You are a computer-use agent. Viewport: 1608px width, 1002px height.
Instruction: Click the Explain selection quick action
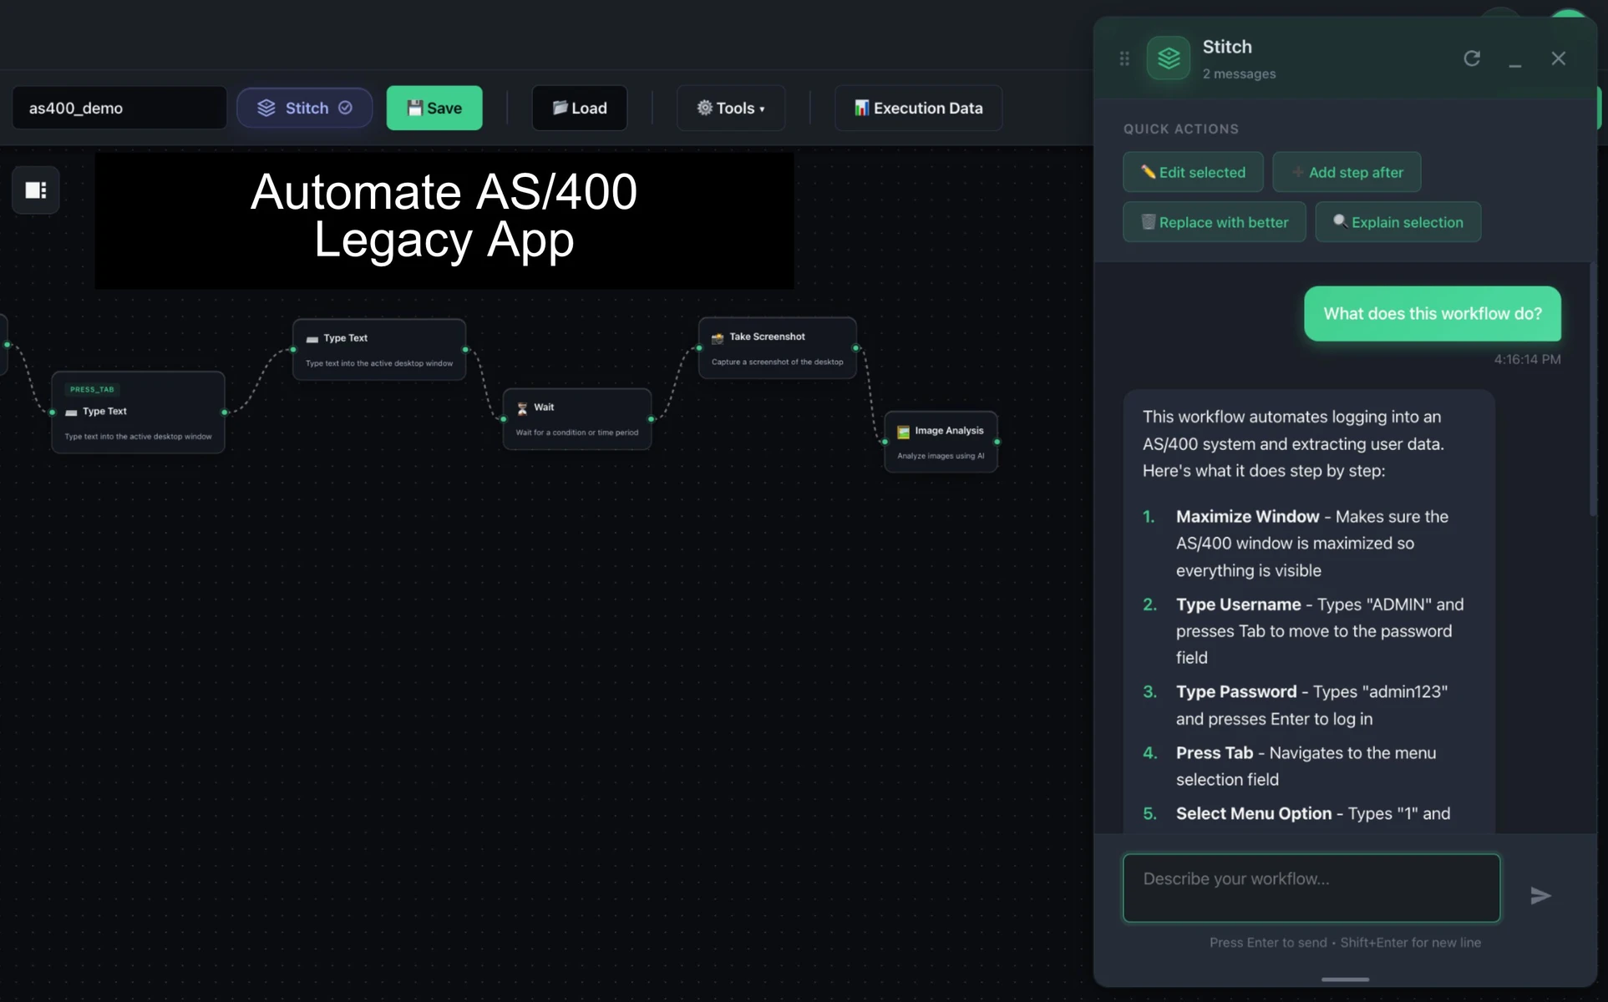coord(1398,222)
